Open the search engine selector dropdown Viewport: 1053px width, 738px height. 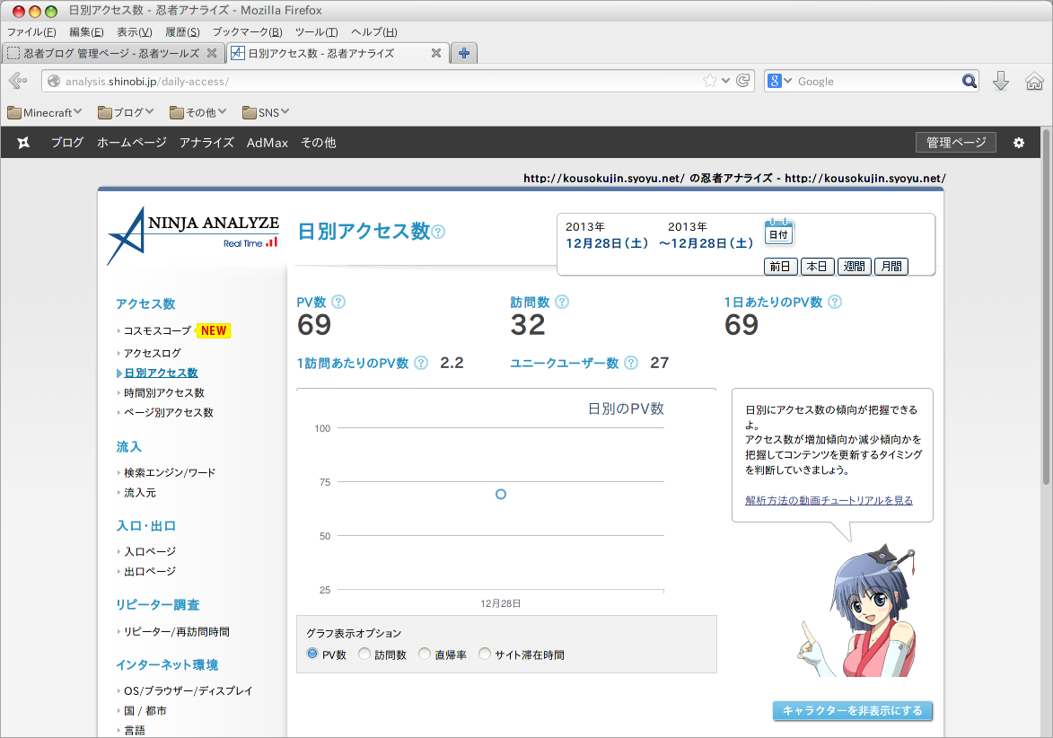point(780,81)
